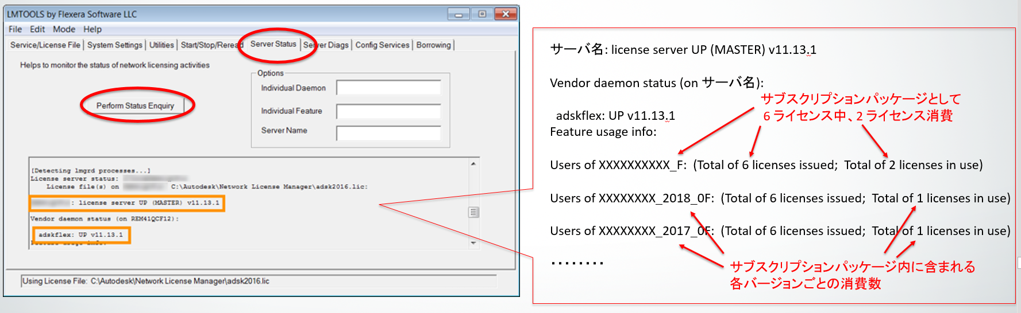Click 'Users of XXXXXXXX_2017_0F' line in right panel
The height and width of the screenshot is (313, 1021).
pyautogui.click(x=780, y=231)
